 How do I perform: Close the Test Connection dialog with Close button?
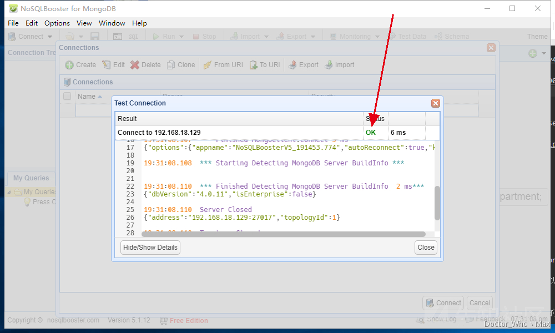(x=426, y=248)
